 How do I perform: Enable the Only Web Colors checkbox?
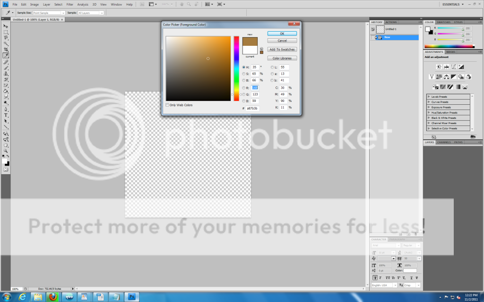click(167, 105)
